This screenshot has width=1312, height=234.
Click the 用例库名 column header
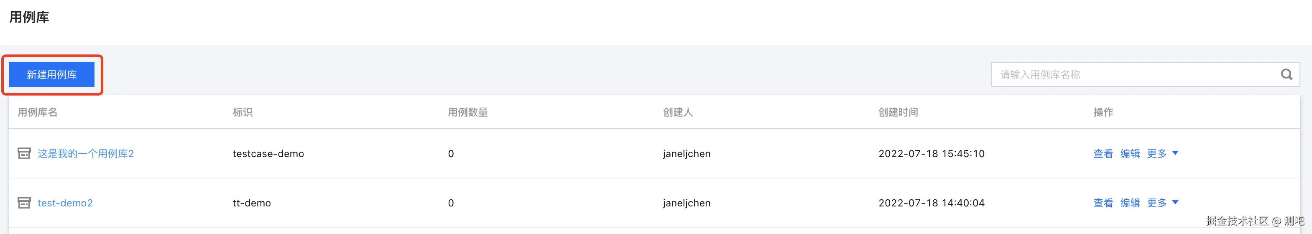pyautogui.click(x=37, y=112)
